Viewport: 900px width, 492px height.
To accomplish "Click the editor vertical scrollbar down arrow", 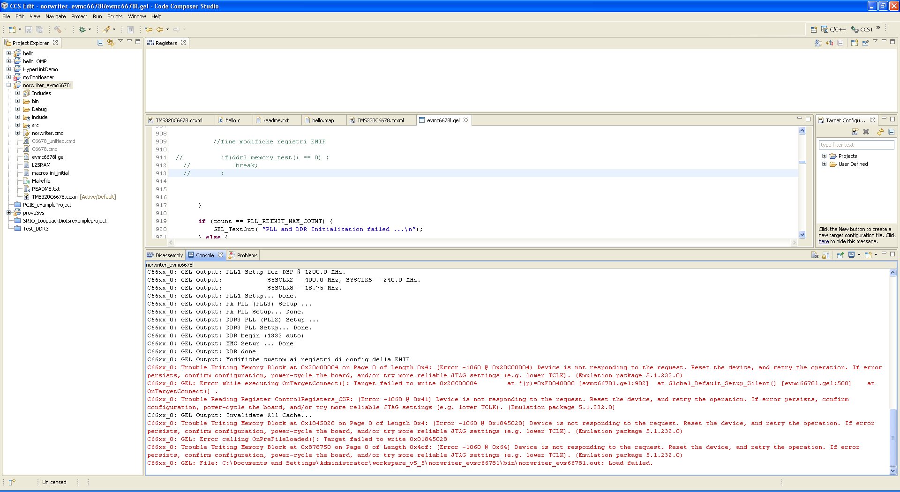I will click(x=802, y=235).
